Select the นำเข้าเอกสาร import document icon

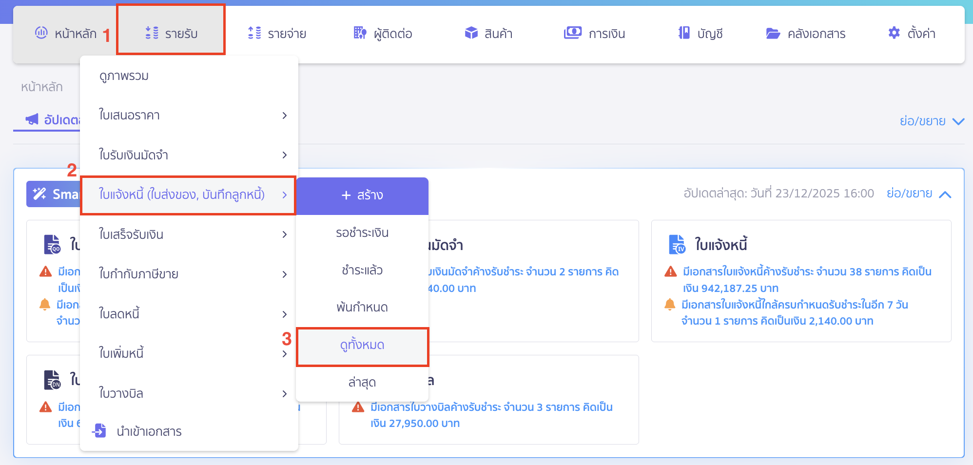tap(99, 431)
